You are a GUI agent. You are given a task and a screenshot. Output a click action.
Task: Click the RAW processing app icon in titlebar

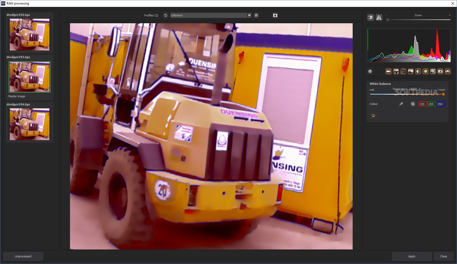tap(3, 3)
